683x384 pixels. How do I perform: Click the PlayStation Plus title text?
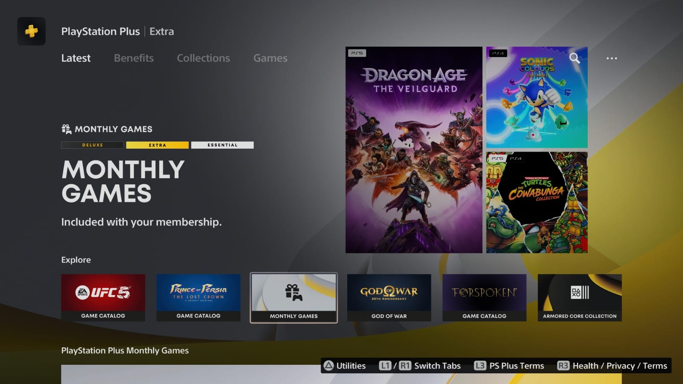tap(100, 32)
